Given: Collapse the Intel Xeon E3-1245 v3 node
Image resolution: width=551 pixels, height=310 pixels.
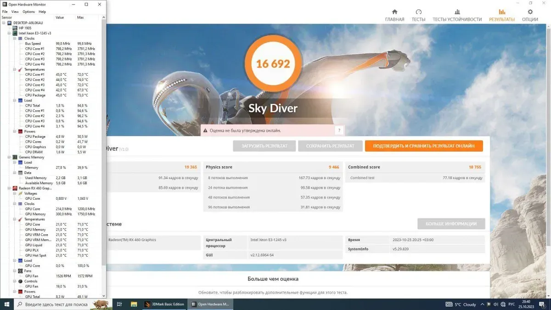Looking at the screenshot, I should pos(9,33).
